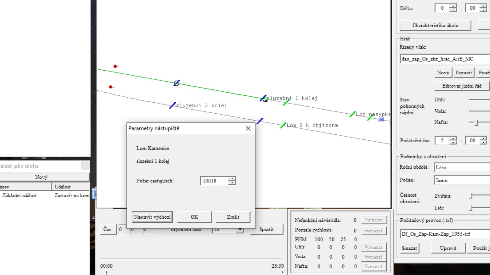Select the green marker at Lom nasypka
Screen dimensions: 490x275
click(x=352, y=114)
